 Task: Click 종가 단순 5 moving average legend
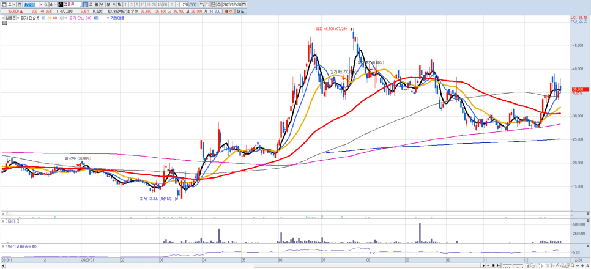pos(29,18)
